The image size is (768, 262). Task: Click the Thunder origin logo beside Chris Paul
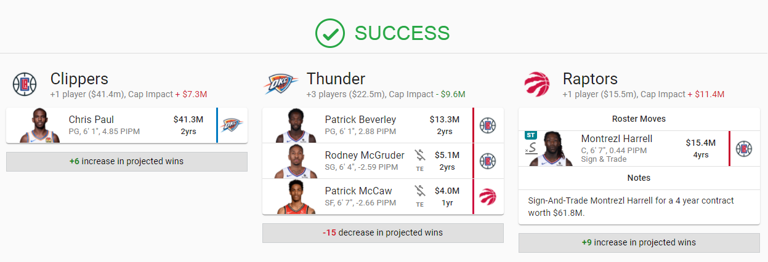pyautogui.click(x=232, y=125)
